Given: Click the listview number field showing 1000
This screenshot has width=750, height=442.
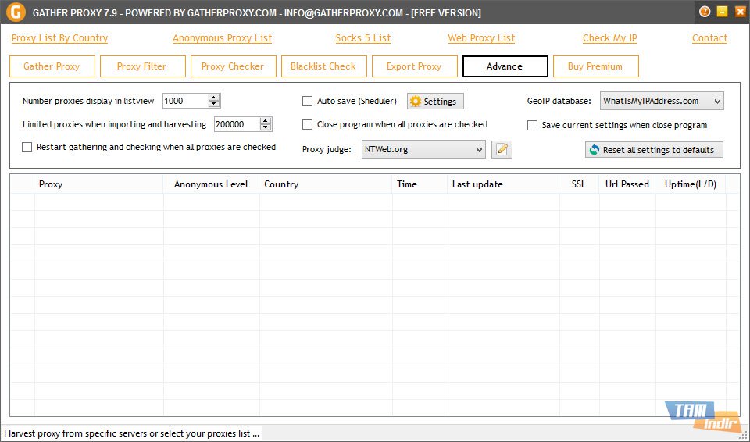Looking at the screenshot, I should [x=186, y=101].
